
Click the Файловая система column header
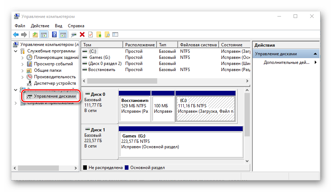(198, 45)
